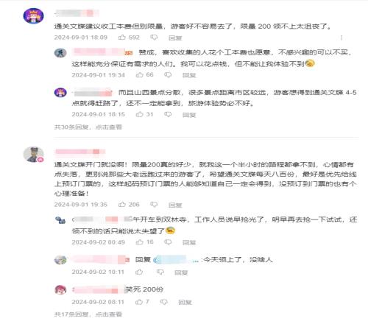
Task: Dislike the comment posted 2024-09-01 19:35
Action: (154, 204)
